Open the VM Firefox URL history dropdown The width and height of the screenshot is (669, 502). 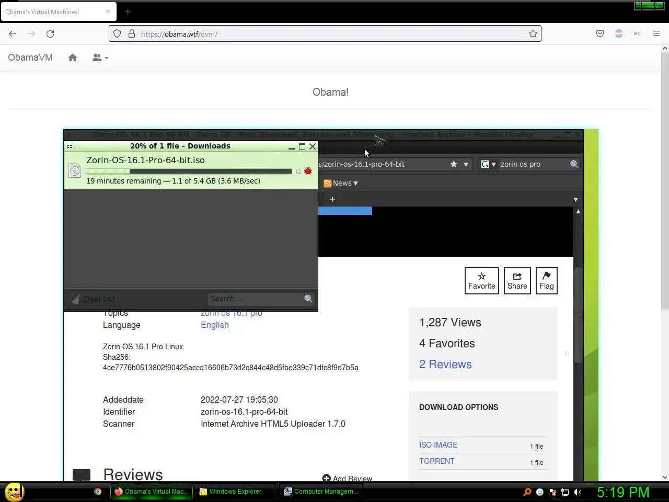(466, 164)
